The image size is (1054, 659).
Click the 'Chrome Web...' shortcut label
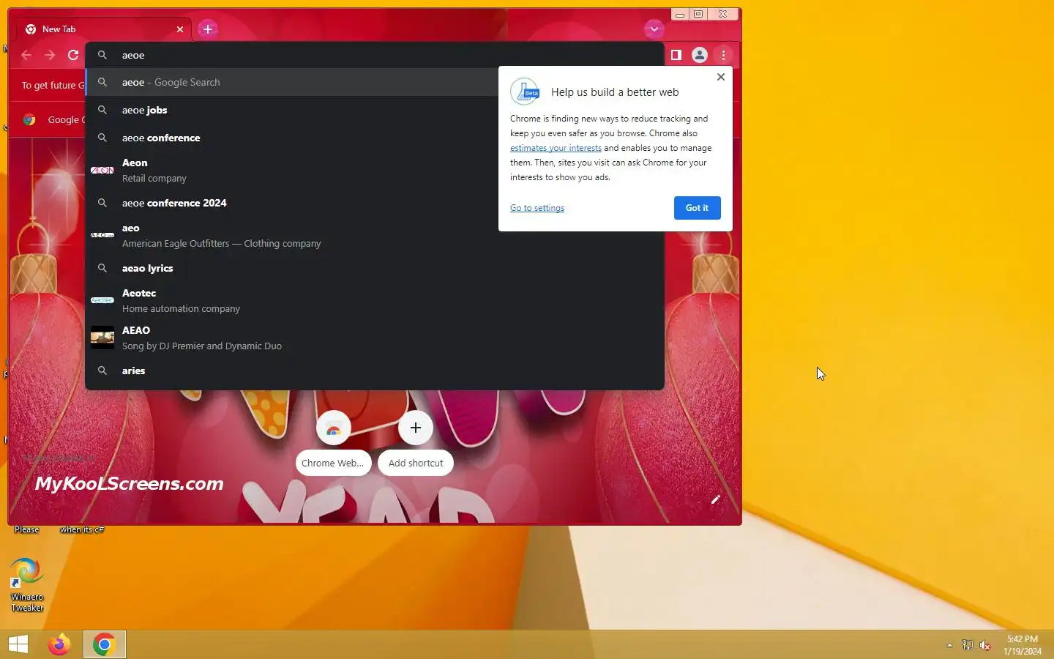pyautogui.click(x=333, y=463)
